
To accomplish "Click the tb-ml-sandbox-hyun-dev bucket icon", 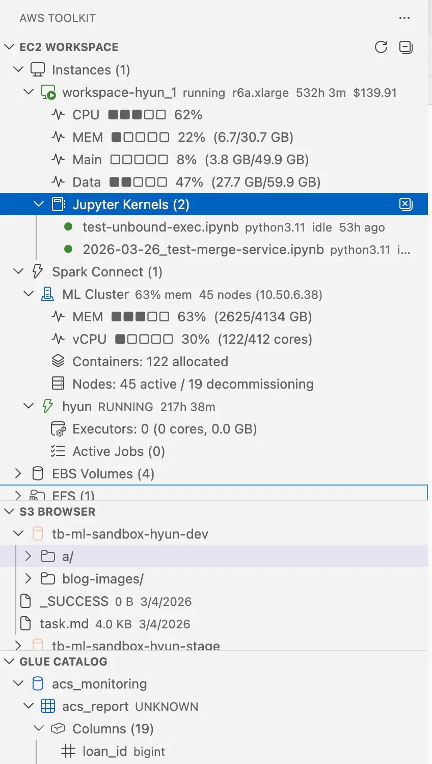I will point(38,534).
